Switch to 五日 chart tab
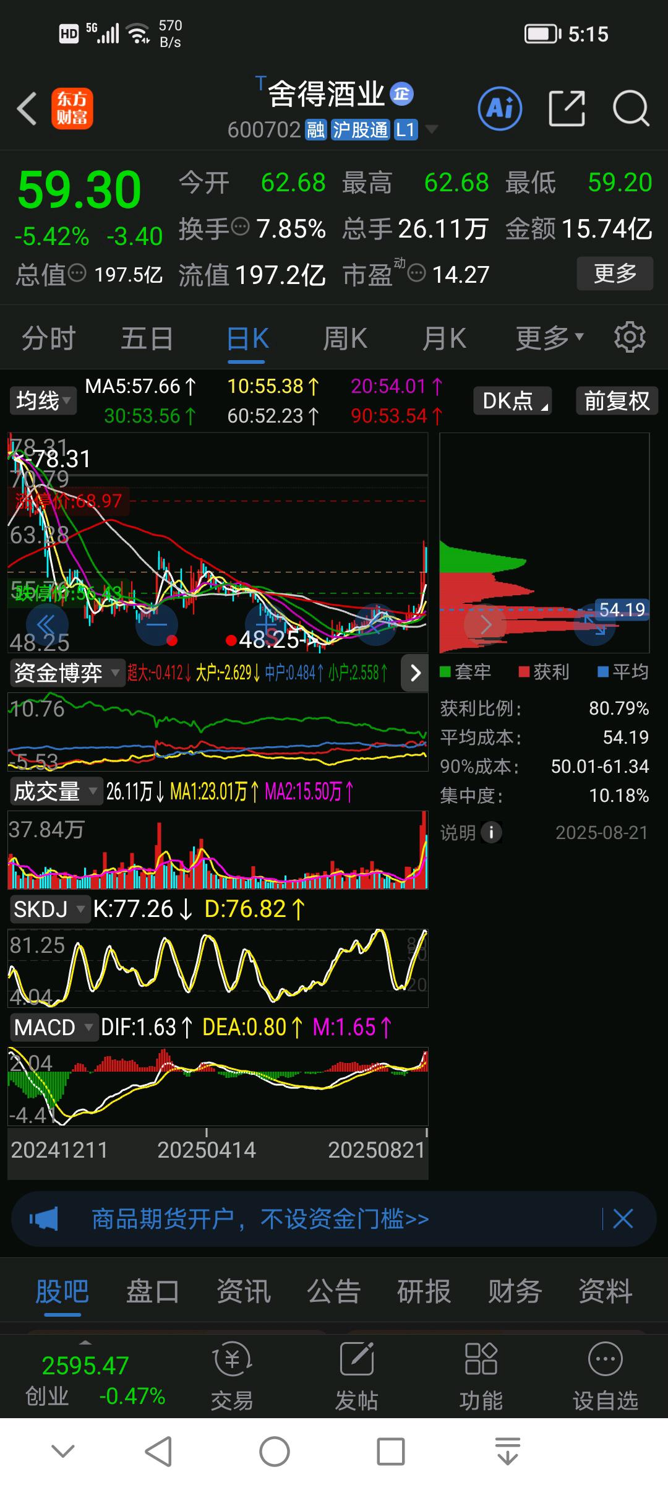 coord(147,338)
